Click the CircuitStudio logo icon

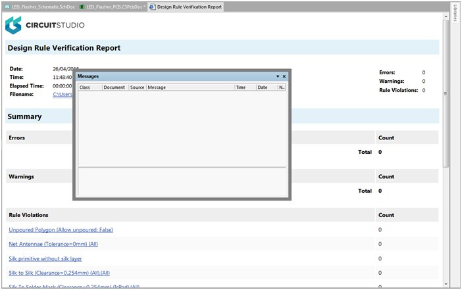pos(13,26)
